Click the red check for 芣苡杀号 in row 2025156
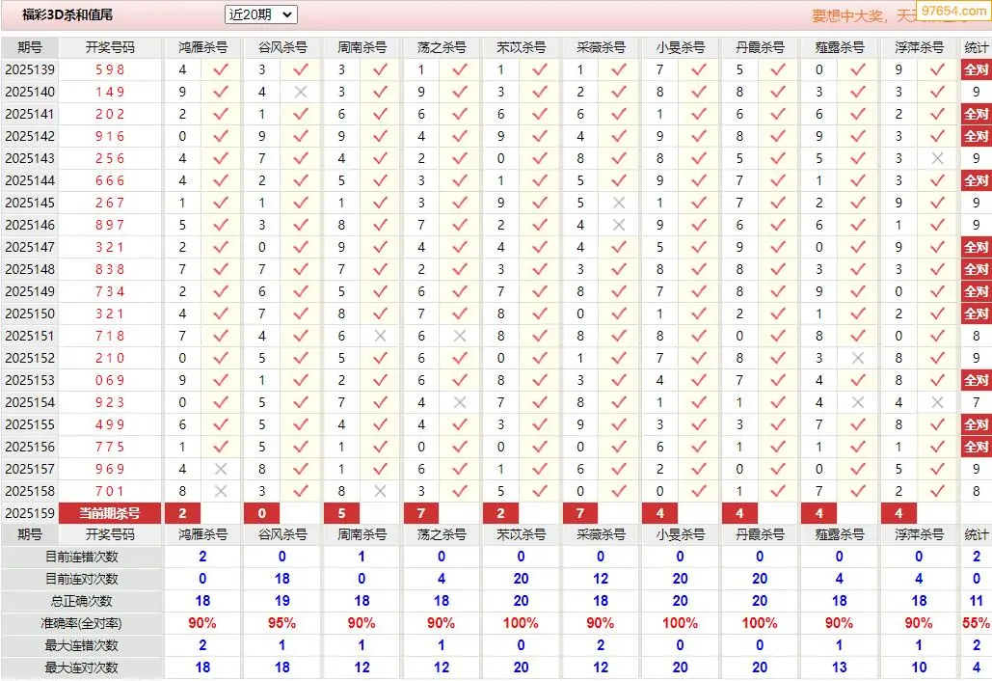This screenshot has width=992, height=681. point(540,447)
